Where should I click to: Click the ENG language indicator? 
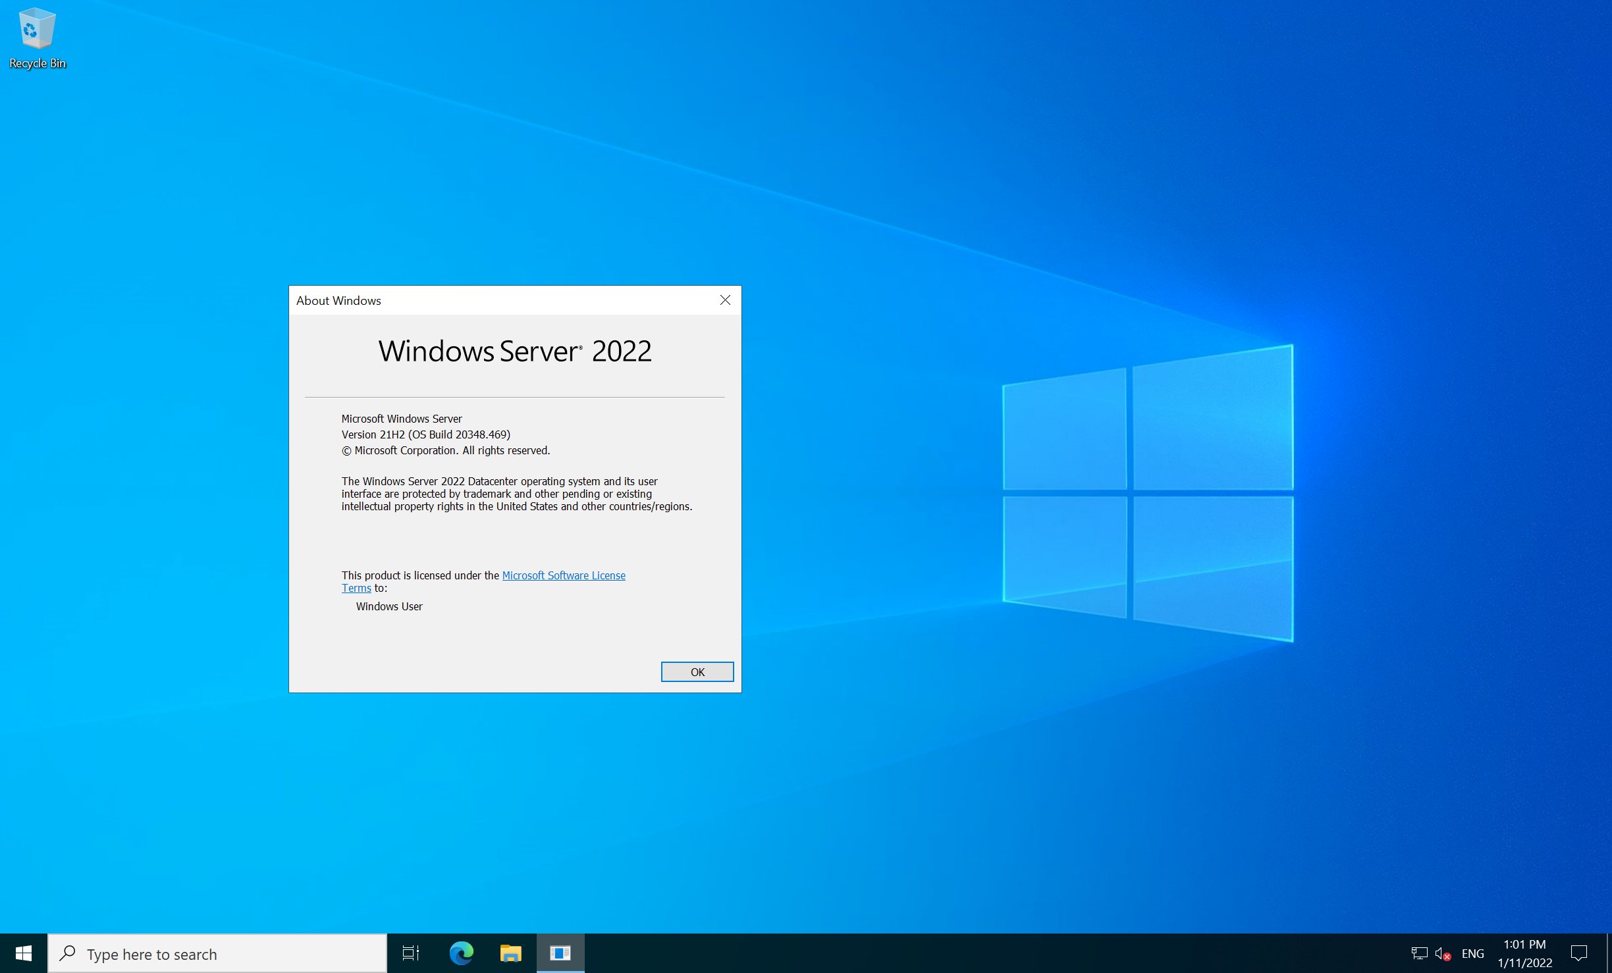[1472, 953]
